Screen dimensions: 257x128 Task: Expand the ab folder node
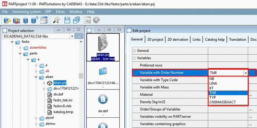click(x=36, y=71)
